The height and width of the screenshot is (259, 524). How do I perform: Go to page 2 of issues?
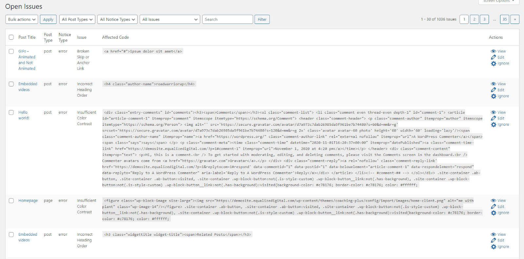[474, 19]
